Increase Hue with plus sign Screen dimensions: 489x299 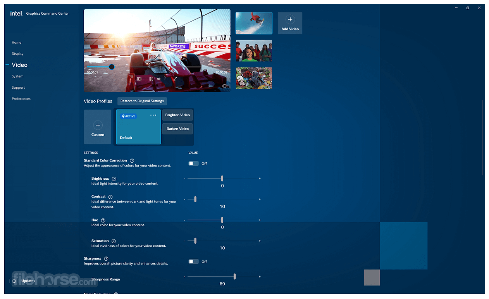260,220
